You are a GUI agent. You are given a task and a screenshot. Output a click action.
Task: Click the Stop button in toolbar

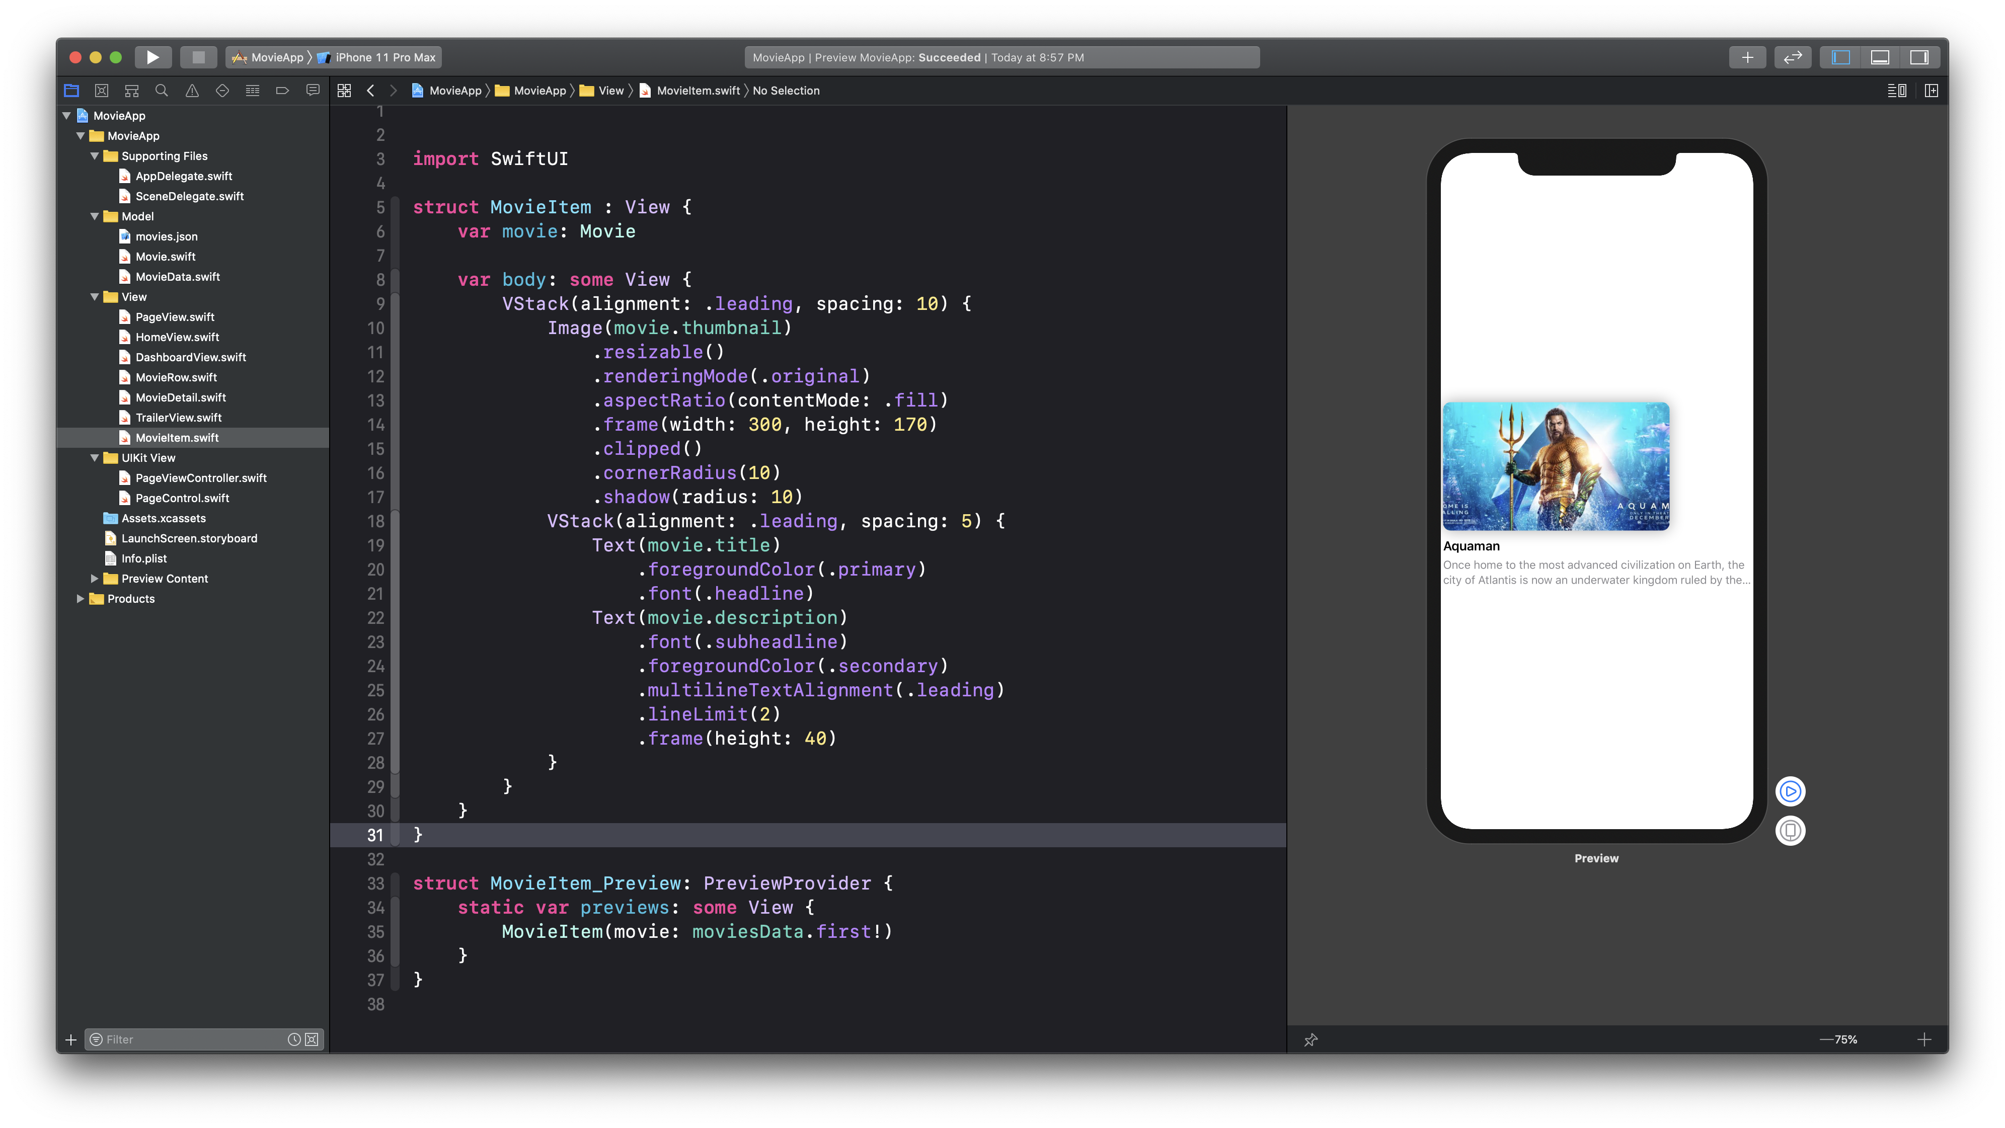click(198, 57)
